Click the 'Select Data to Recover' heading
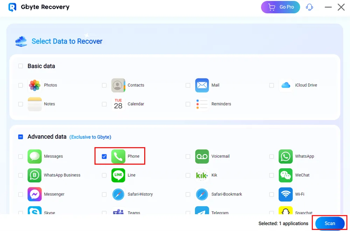The image size is (350, 231). tap(67, 41)
